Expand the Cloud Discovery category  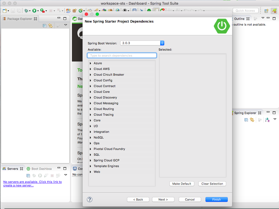pos(90,98)
